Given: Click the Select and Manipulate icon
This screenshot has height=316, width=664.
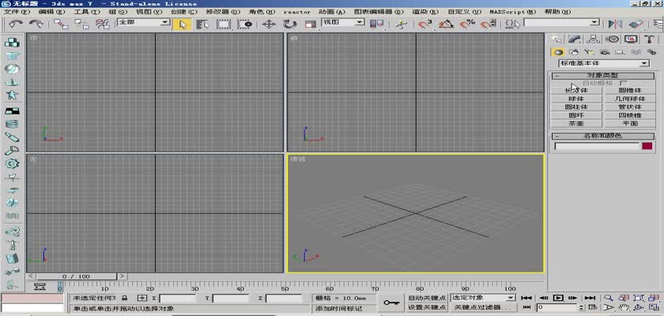Looking at the screenshot, I should [400, 24].
